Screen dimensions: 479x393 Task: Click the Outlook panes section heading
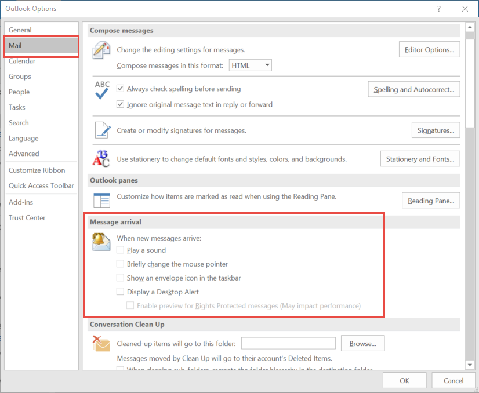pyautogui.click(x=114, y=180)
